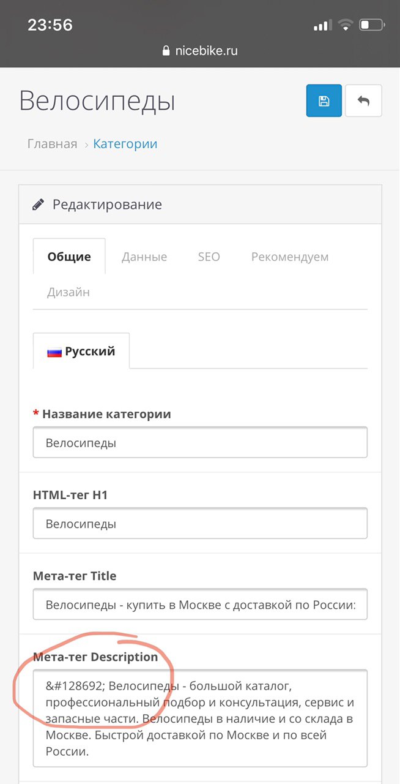The image size is (400, 784).
Task: Tap the nicebike.ru address bar
Action: click(x=200, y=51)
